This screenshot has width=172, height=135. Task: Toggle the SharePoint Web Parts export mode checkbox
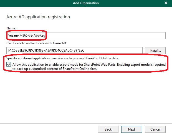coord(9,64)
